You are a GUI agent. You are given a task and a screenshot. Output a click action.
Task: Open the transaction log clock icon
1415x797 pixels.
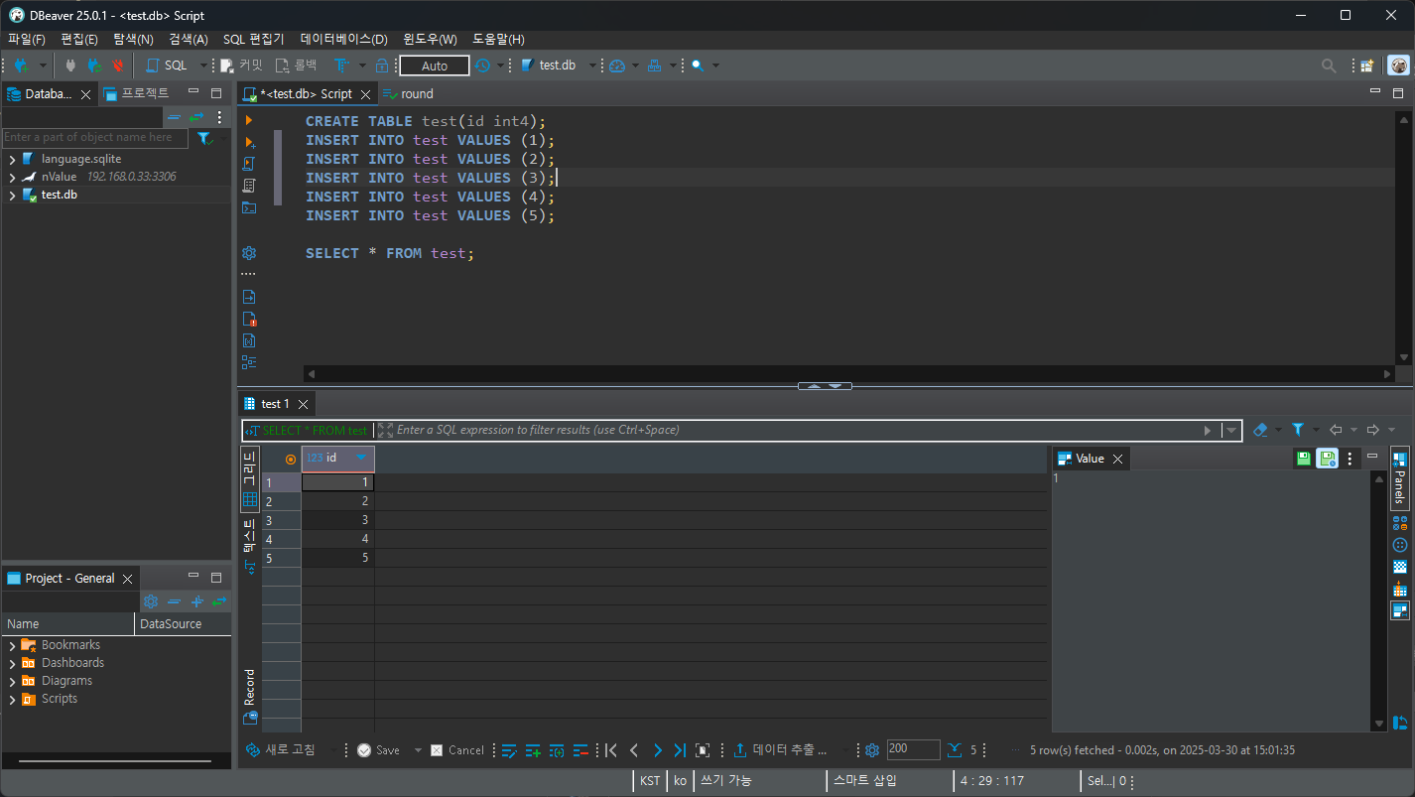click(x=482, y=66)
